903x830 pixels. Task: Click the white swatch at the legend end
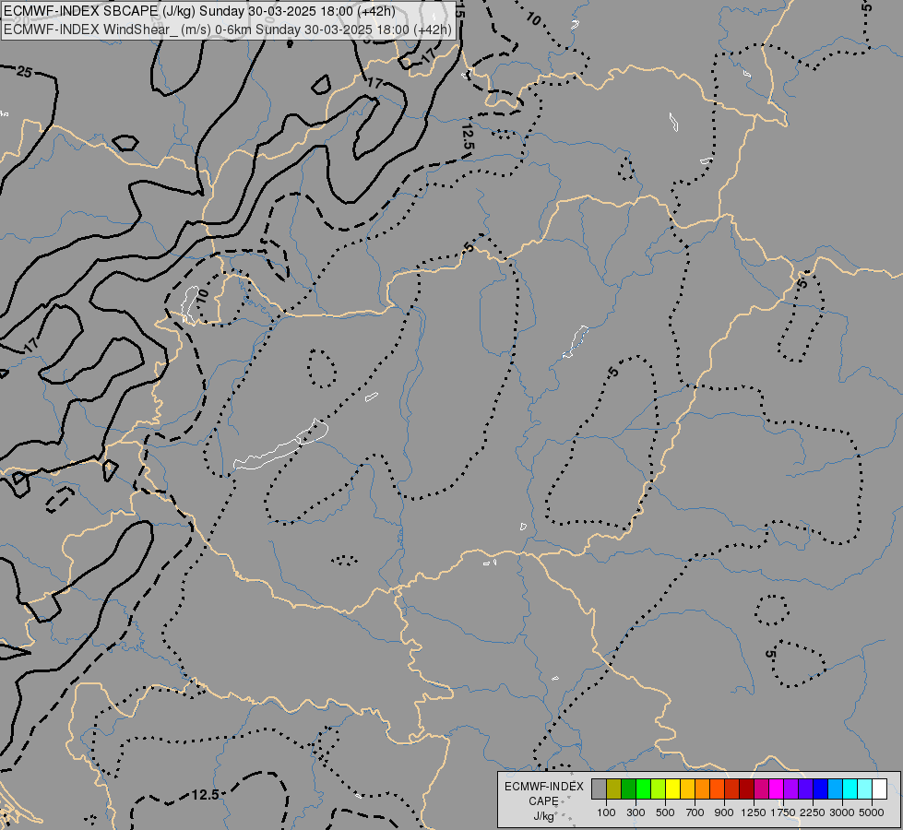(879, 789)
